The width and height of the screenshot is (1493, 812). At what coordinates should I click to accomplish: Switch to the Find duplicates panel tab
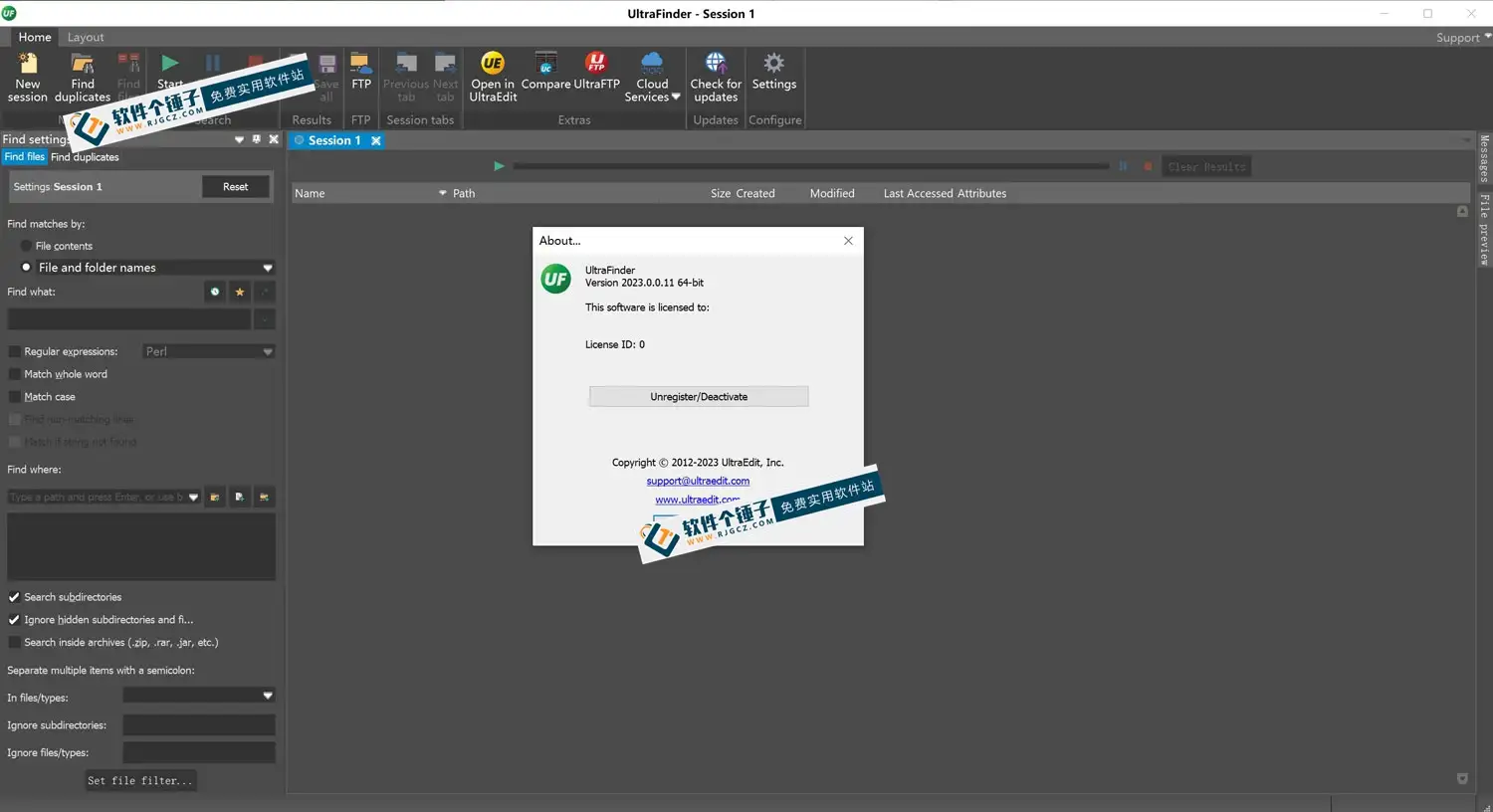pyautogui.click(x=85, y=157)
